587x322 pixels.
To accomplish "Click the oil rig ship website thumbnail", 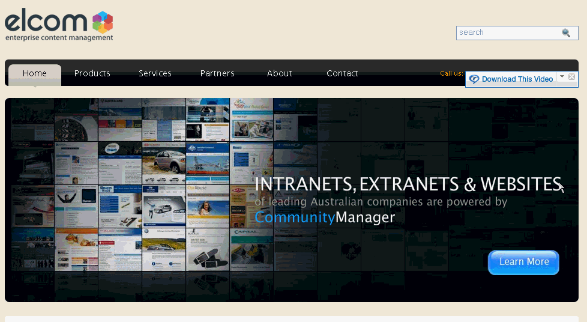I will [x=208, y=163].
